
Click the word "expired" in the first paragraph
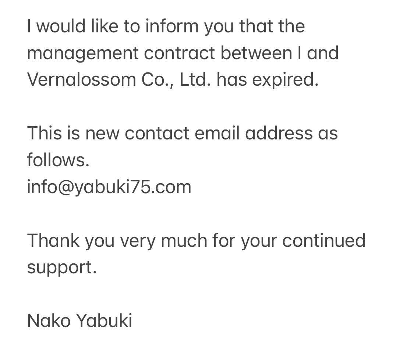[285, 79]
